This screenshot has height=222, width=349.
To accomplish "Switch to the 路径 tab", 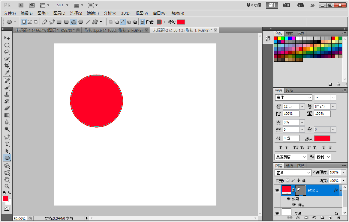I will 300,166.
